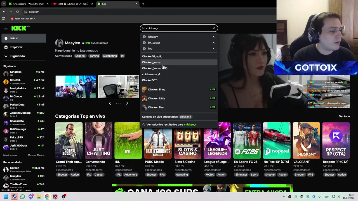Screen dimensions: 358x201
Task: Go back in browser toolbar
Action: [4, 12]
